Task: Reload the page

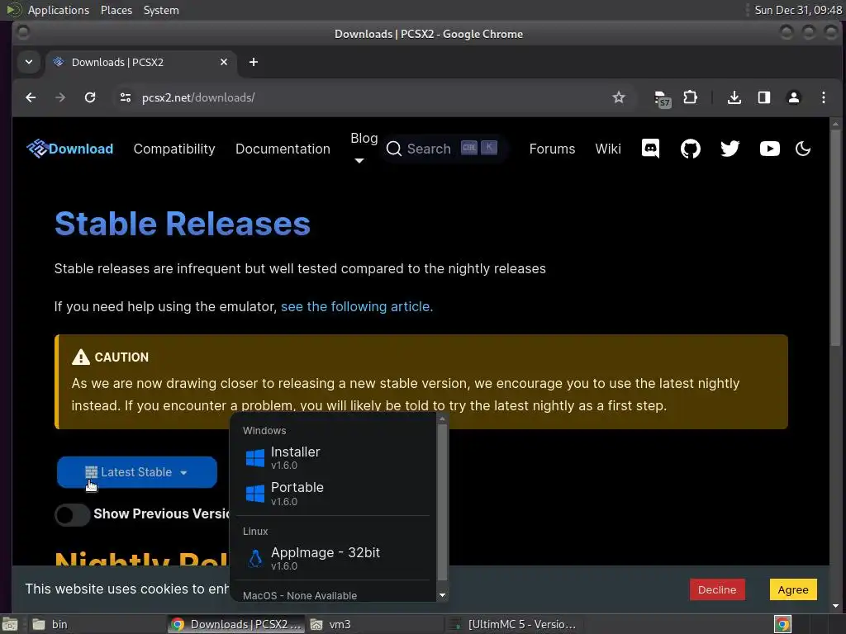Action: pyautogui.click(x=90, y=97)
